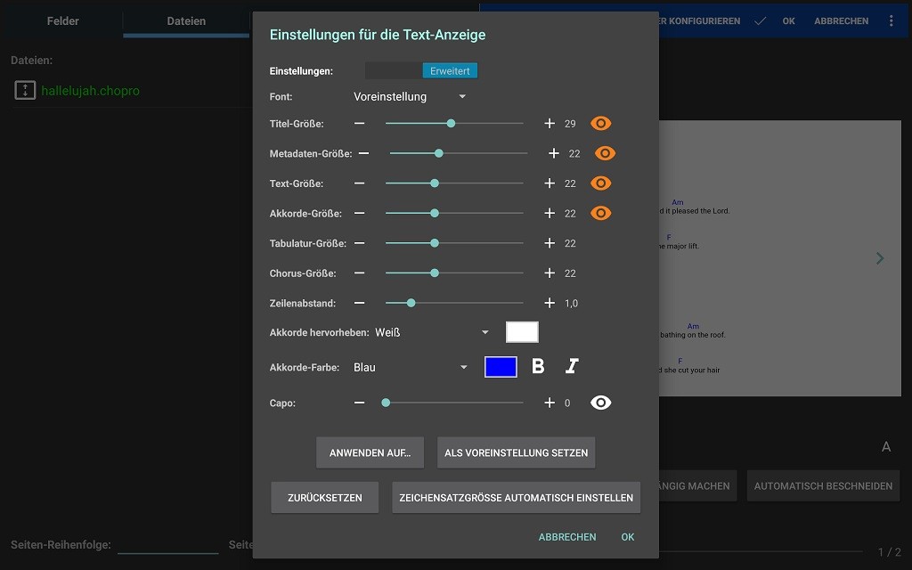Decrease Akkorde-Größe with the minus icon
The width and height of the screenshot is (912, 570).
[360, 214]
